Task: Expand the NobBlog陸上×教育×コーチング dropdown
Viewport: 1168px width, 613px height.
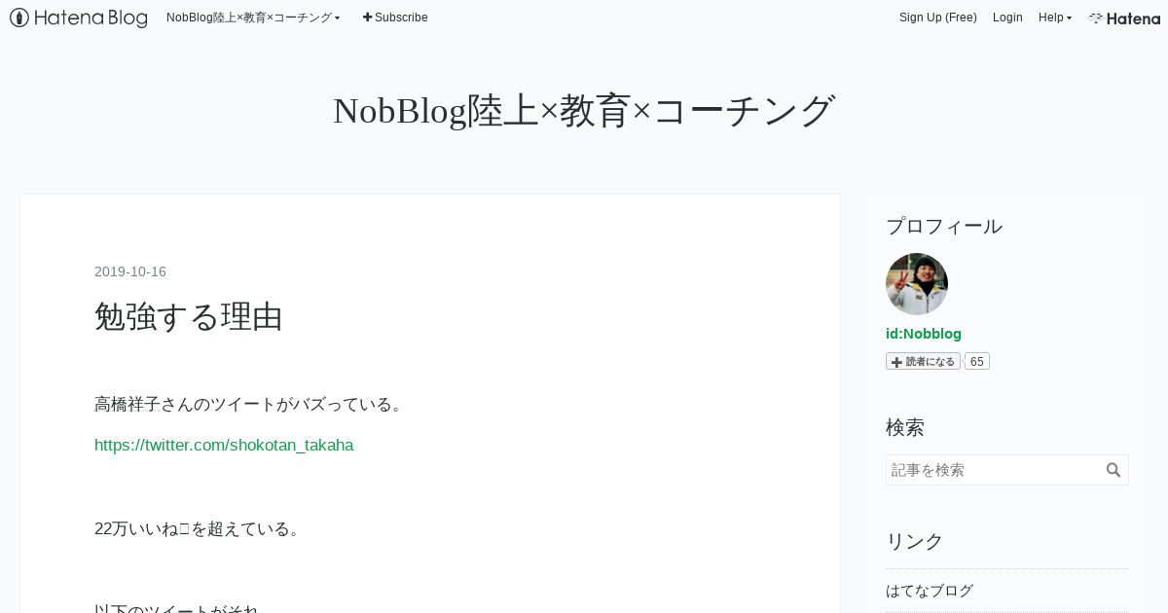Action: [253, 18]
